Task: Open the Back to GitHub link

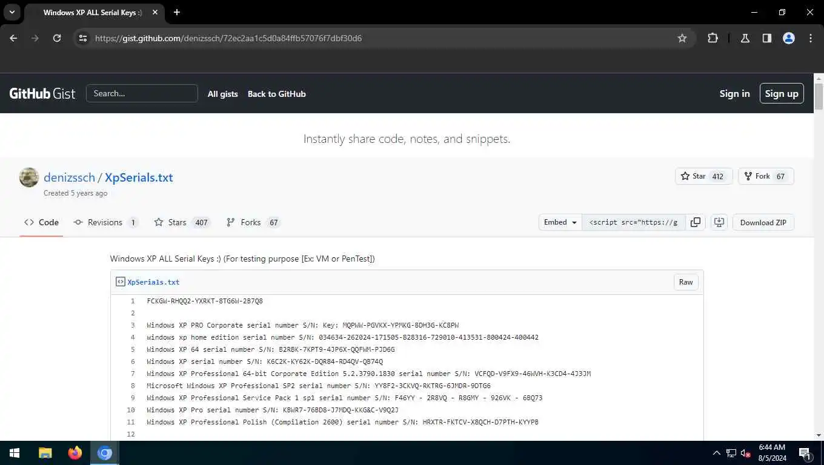Action: click(x=276, y=94)
